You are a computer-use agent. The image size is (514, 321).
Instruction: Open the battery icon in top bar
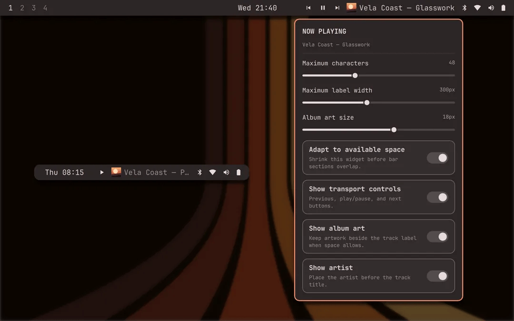[x=503, y=8]
